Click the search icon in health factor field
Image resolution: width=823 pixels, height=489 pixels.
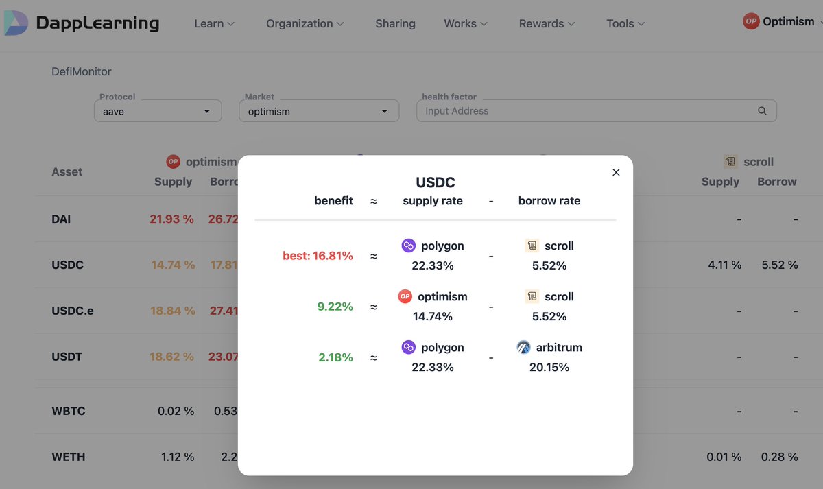762,111
